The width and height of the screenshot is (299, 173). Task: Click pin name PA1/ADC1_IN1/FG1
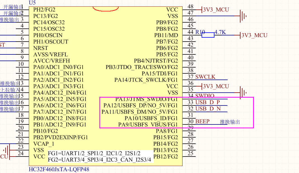[x=59, y=74]
